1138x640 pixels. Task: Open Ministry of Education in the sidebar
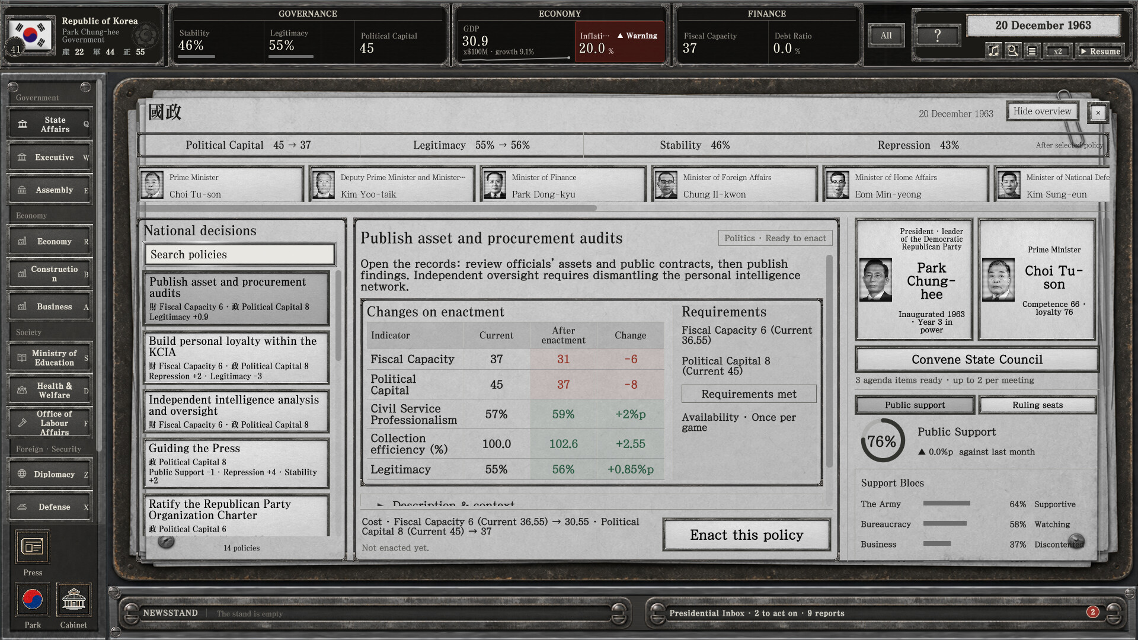[50, 358]
